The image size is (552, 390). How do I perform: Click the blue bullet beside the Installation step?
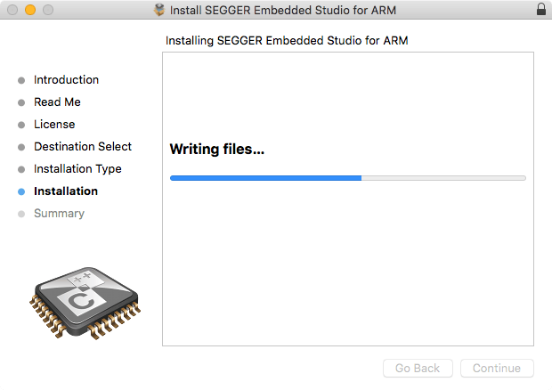21,191
